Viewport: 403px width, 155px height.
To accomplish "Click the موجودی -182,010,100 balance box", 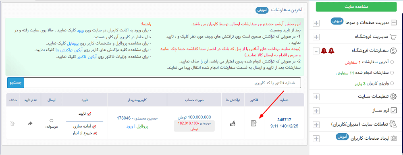I will pos(194,126).
